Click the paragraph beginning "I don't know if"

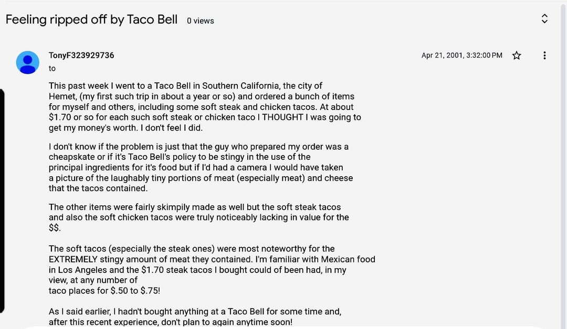click(x=201, y=168)
